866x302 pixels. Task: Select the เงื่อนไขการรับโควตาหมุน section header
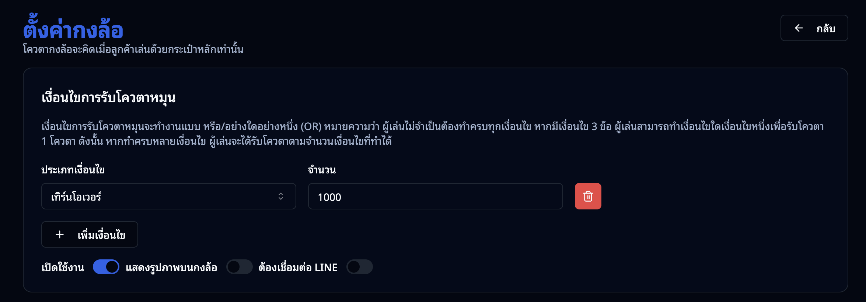pos(109,98)
